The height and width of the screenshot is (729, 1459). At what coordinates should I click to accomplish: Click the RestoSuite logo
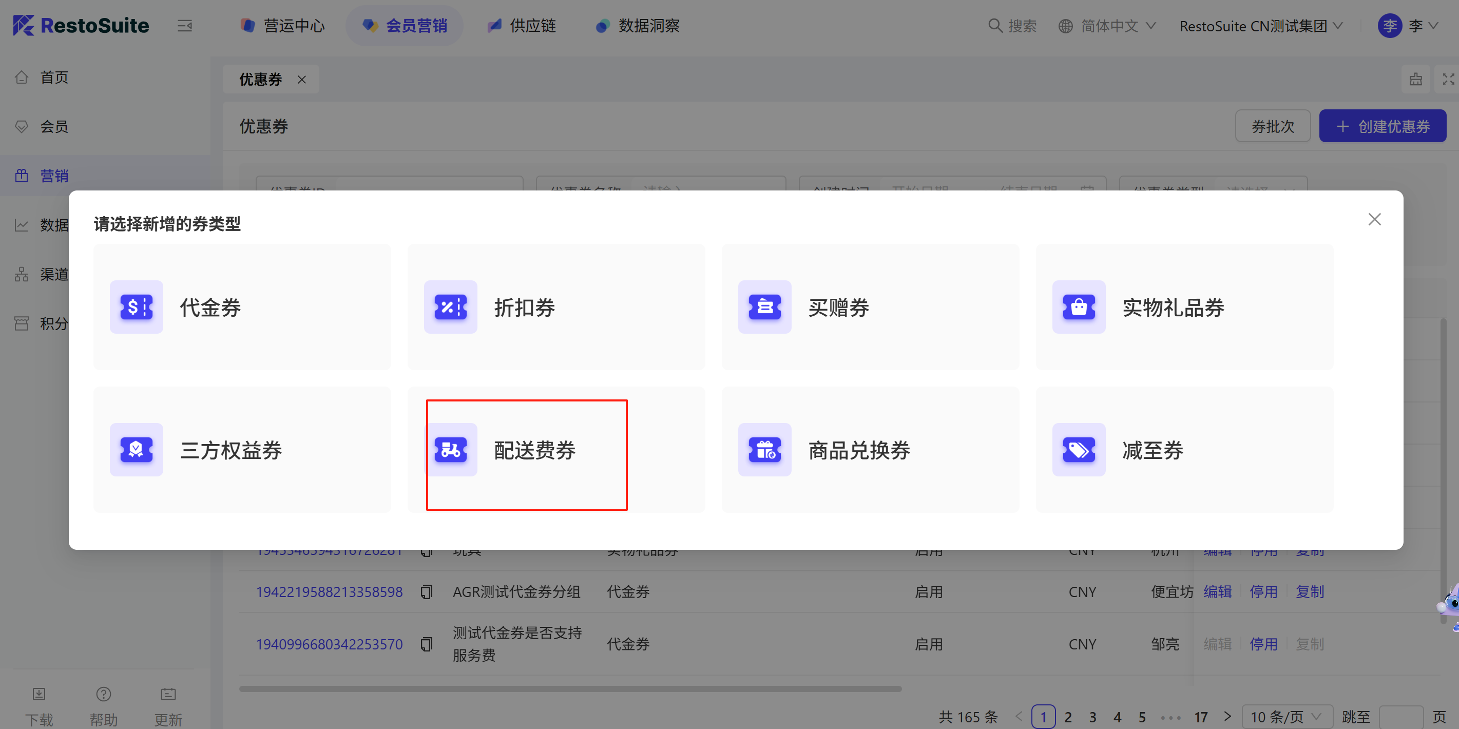tap(81, 26)
